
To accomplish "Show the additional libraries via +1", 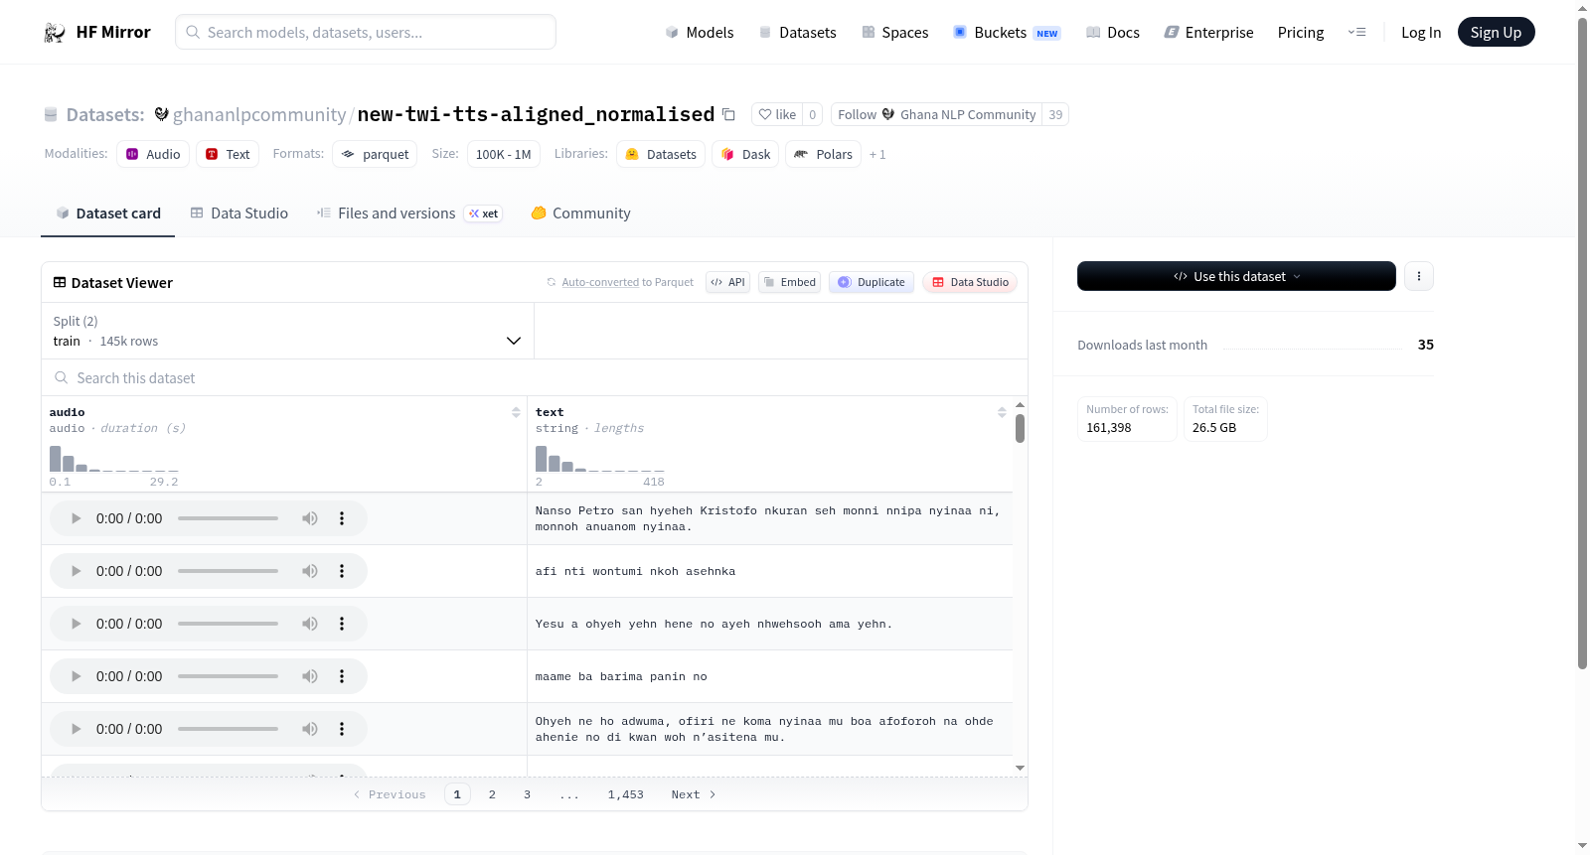I will [877, 154].
